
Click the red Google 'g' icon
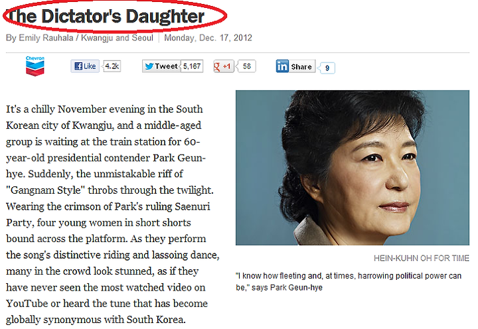216,66
